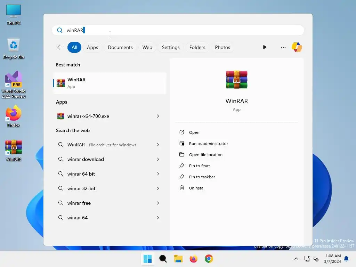Open the WinRAR best match result

tap(110, 83)
